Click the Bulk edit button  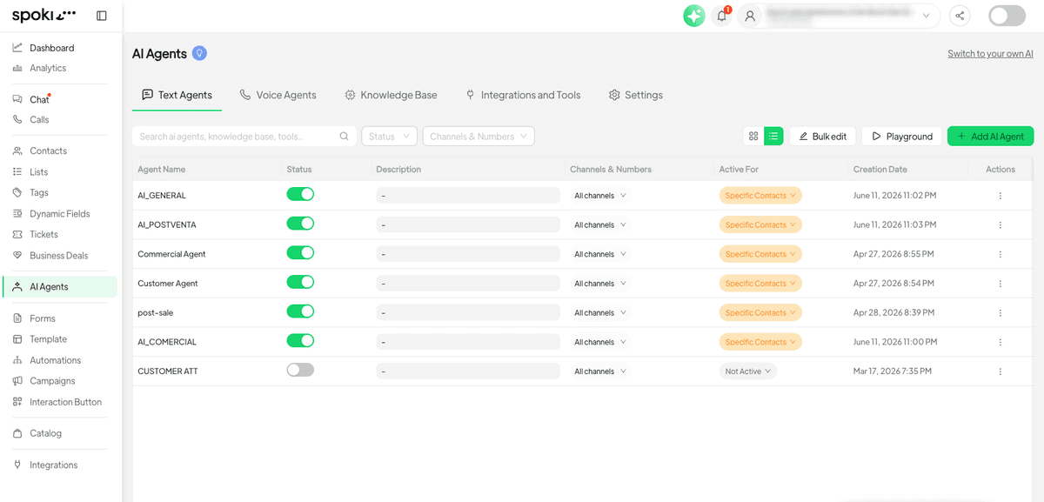click(x=823, y=137)
